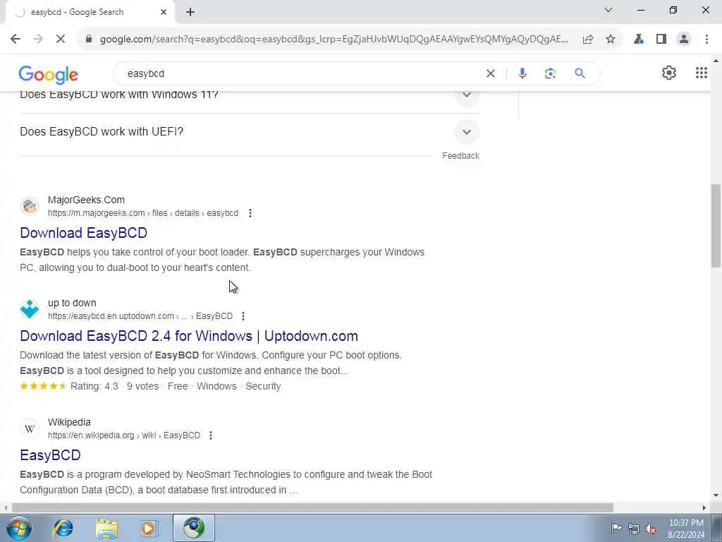Image resolution: width=722 pixels, height=542 pixels.
Task: Select the 'easybcd - Google Search' tab
Action: (90, 13)
